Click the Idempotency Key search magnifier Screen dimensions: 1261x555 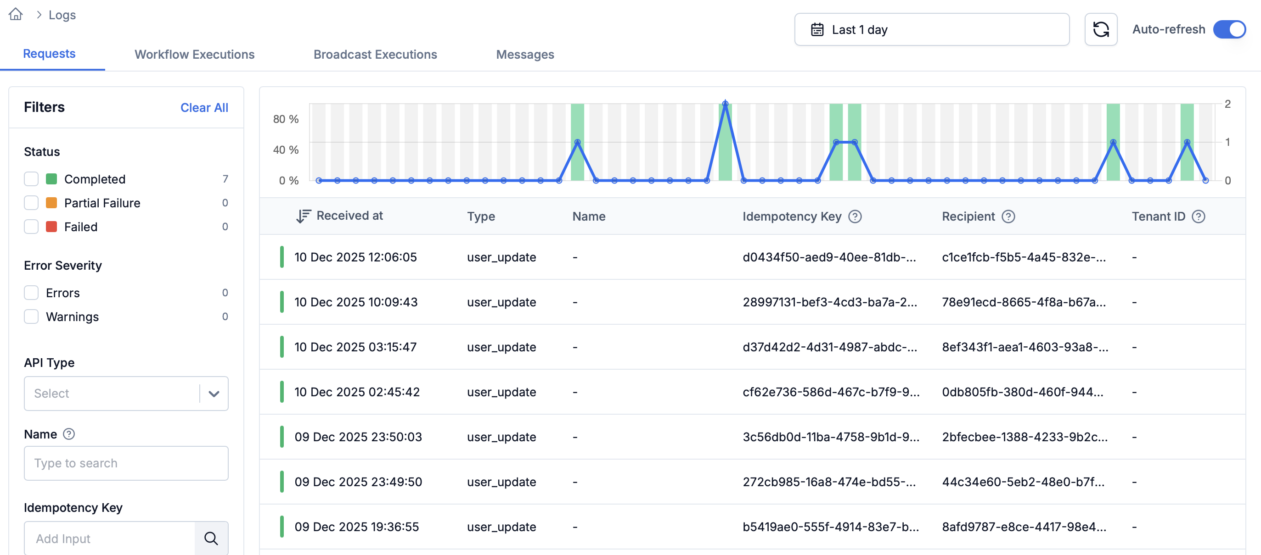(x=211, y=538)
